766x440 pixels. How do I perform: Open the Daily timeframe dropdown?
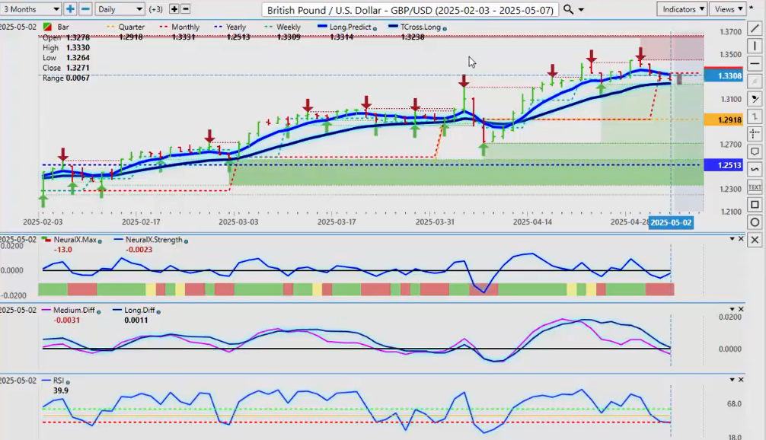click(120, 9)
